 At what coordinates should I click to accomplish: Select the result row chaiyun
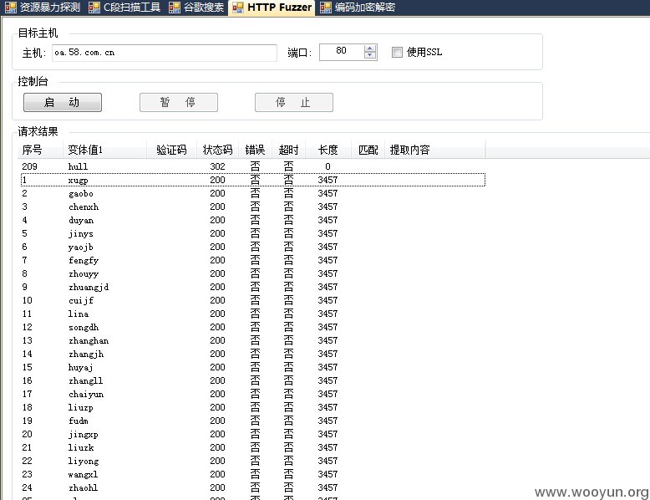click(253, 394)
